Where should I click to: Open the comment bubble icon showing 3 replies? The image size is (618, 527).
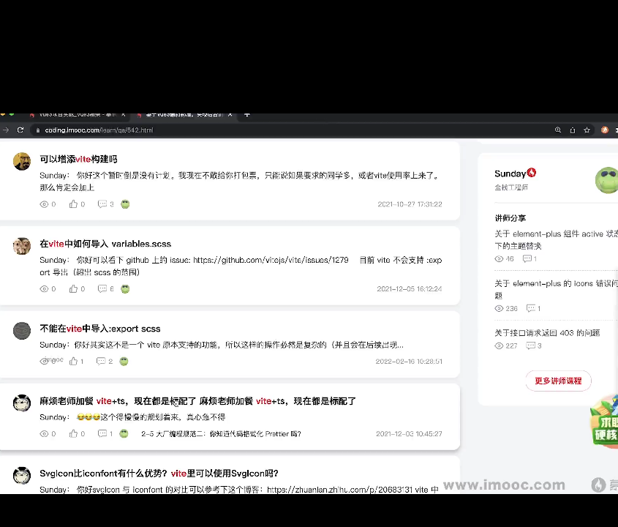click(103, 204)
